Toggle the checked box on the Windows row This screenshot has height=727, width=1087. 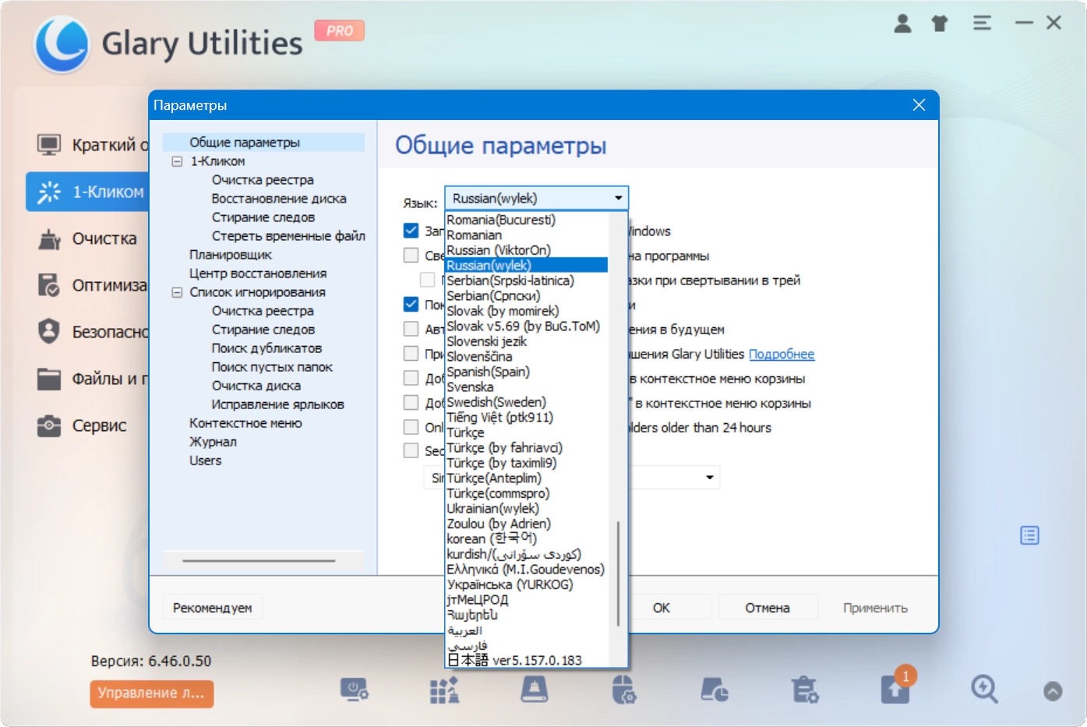tap(411, 231)
